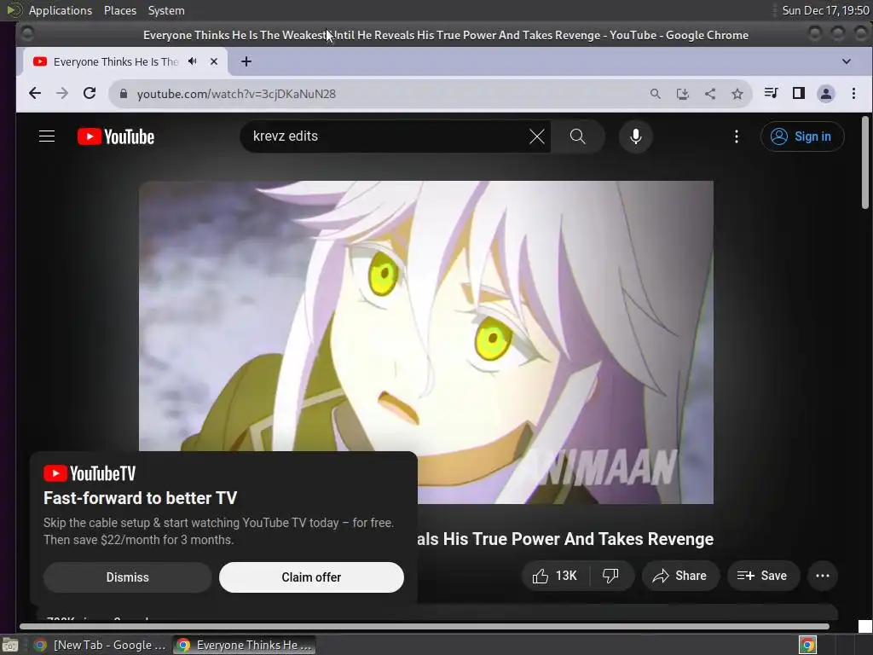Screen dimensions: 873x655
Task: Click the horizontal page scrollbar
Action: click(425, 627)
